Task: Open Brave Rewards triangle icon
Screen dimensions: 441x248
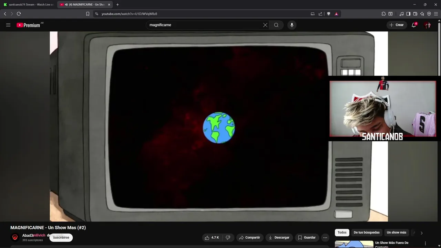Action: pos(336,14)
